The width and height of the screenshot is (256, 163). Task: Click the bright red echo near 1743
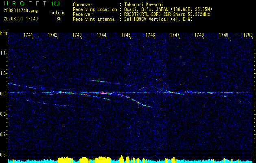click(83, 94)
